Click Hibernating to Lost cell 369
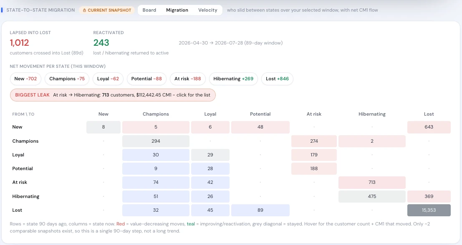462x245 pixels. [429, 196]
